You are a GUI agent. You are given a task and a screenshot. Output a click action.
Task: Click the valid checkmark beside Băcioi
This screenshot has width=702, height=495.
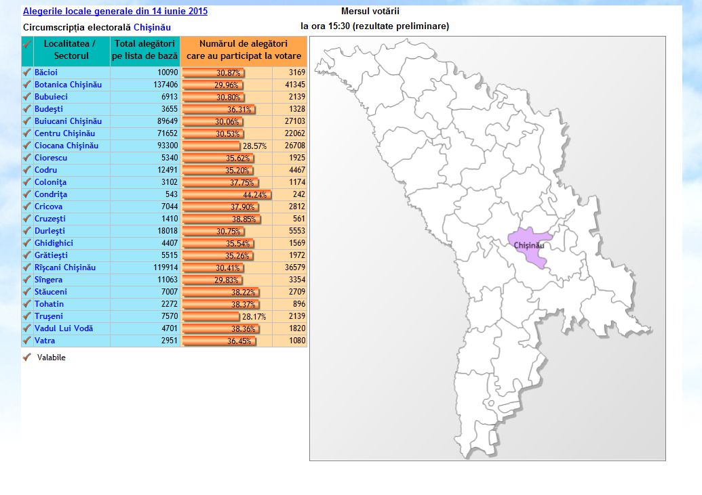click(27, 72)
